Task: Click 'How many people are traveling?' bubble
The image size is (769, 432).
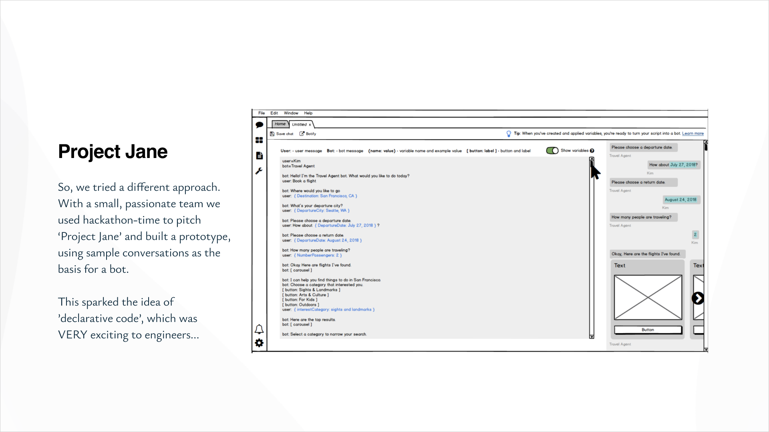Action: coord(643,217)
